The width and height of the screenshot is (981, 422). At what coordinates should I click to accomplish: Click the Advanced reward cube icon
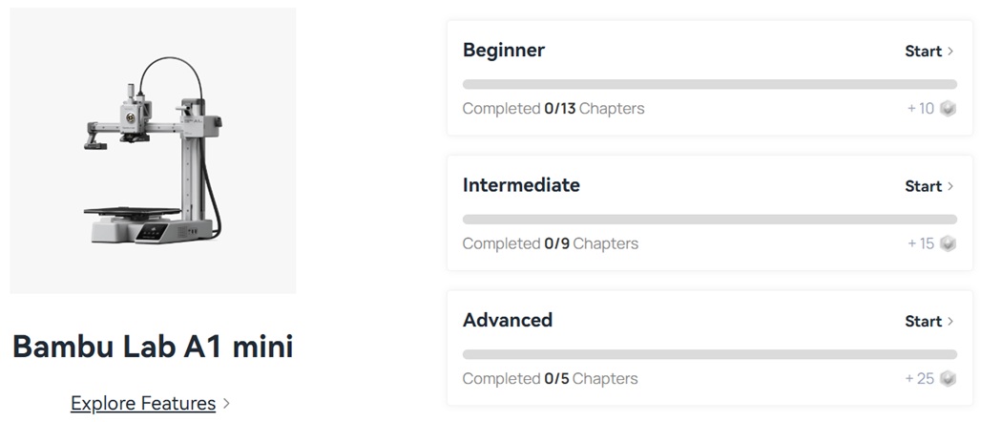point(948,379)
